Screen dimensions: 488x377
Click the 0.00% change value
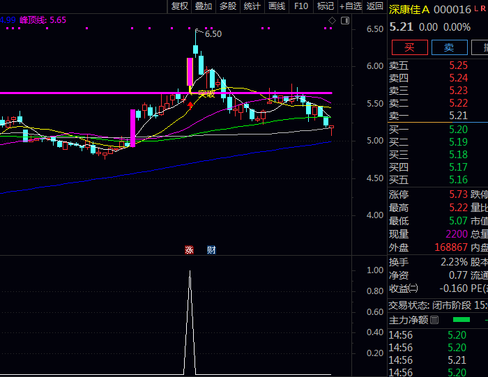pos(457,27)
